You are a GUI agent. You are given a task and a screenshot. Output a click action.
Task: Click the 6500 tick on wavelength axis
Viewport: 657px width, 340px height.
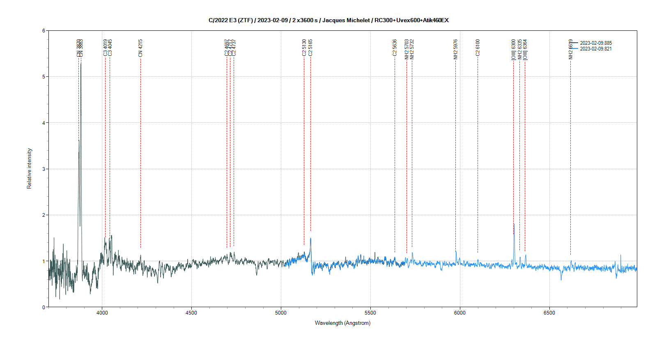point(549,313)
